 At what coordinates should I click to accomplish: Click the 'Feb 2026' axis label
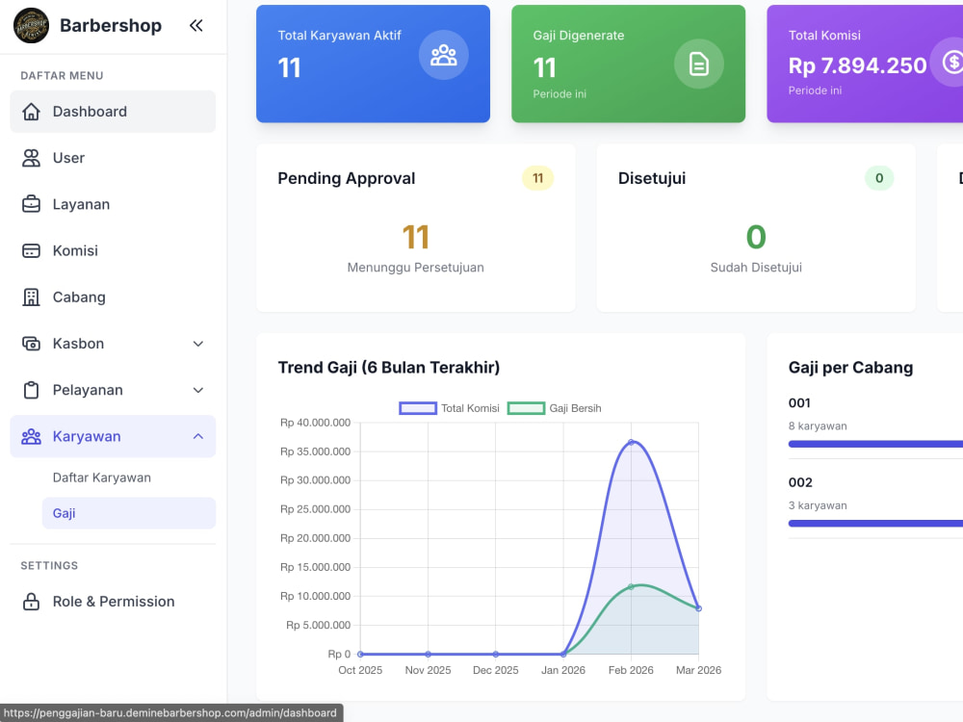(631, 670)
